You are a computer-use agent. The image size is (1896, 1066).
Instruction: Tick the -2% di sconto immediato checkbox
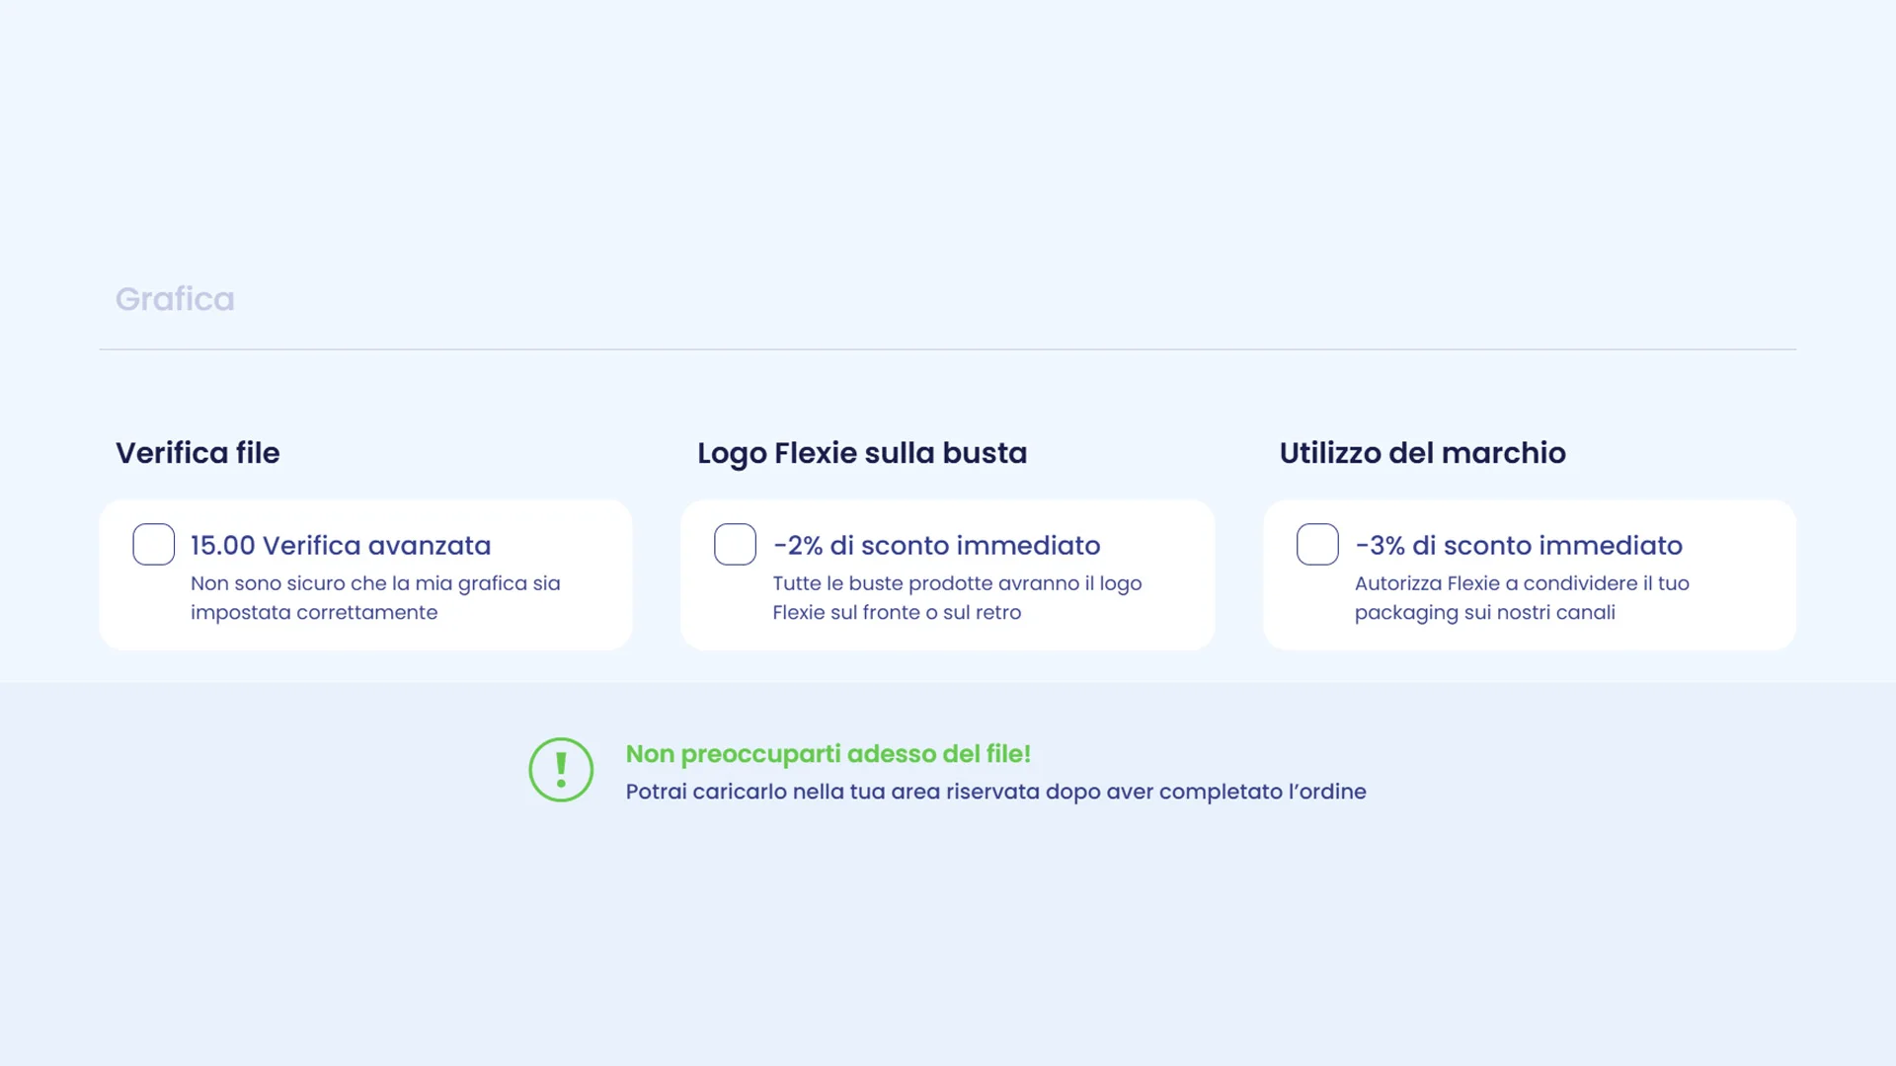(735, 544)
